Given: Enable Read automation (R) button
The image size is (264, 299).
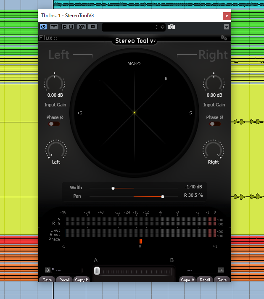Looking at the screenshot, I should [x=65, y=26].
